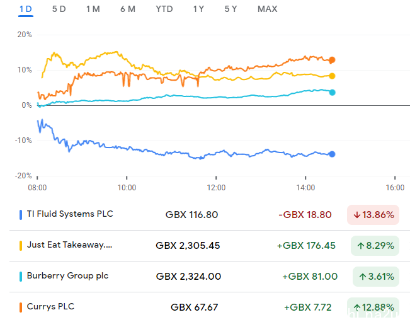Click the cyan Burberry endpoint dot

(x=332, y=93)
